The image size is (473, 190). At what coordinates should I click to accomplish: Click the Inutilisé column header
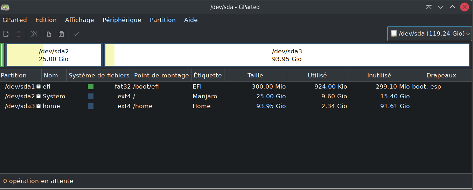[380, 75]
